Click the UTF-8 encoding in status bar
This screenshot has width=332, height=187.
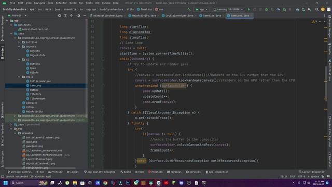301,177
